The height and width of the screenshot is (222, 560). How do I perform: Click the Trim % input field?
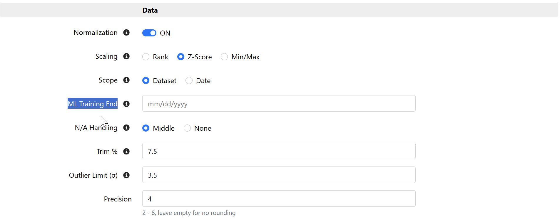click(x=279, y=151)
